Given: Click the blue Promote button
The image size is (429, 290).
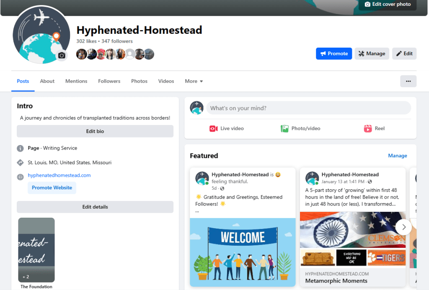Looking at the screenshot, I should [334, 53].
